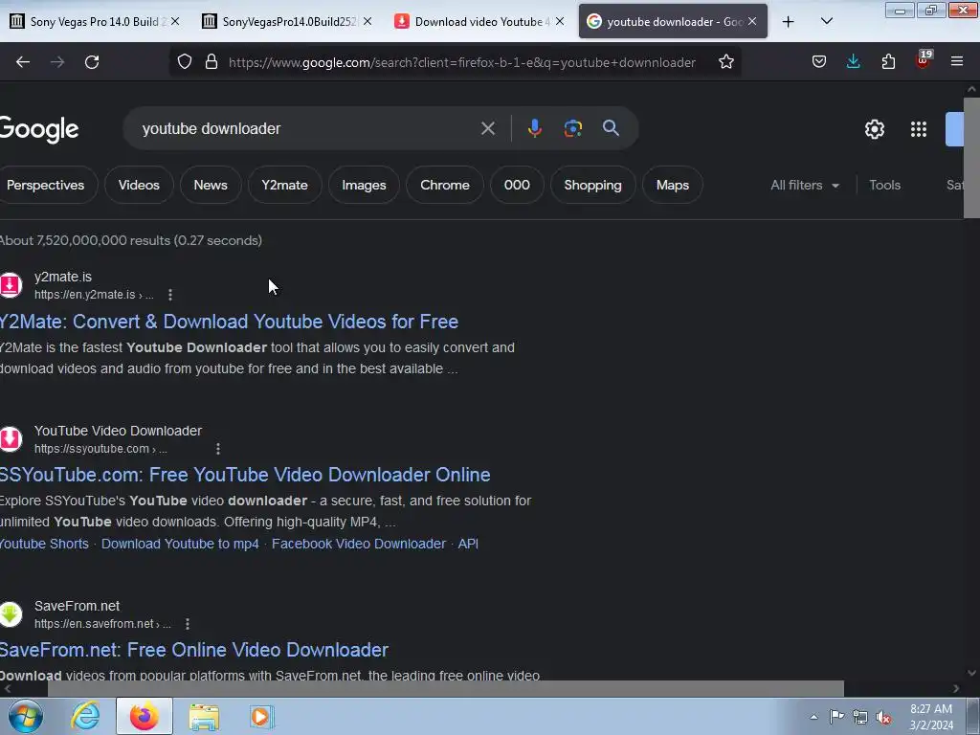The width and height of the screenshot is (980, 735).
Task: Close the youtube downloader tab
Action: coord(752,21)
